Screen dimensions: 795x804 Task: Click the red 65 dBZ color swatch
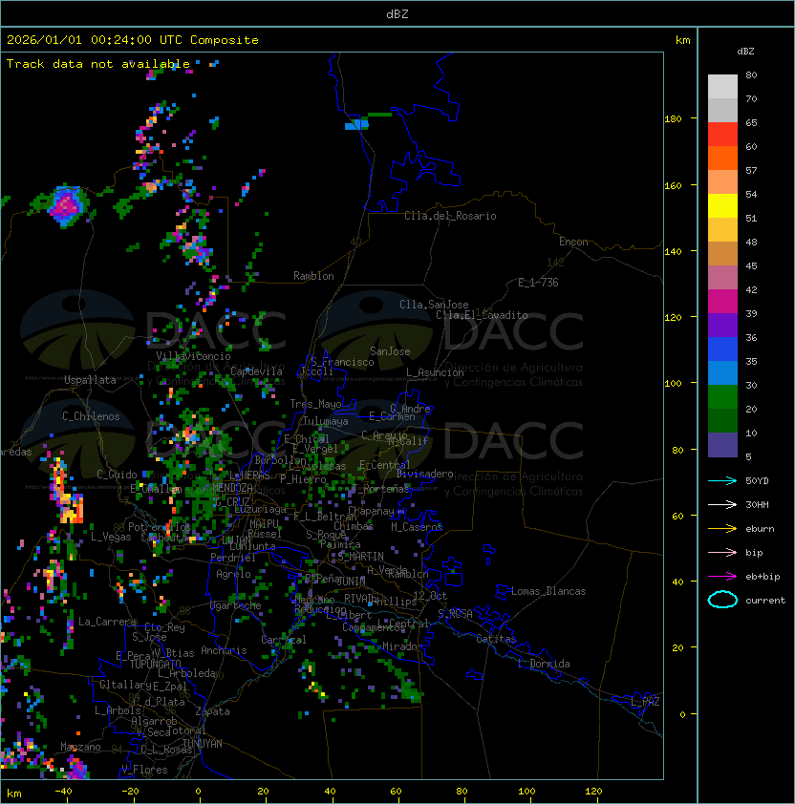pos(722,134)
